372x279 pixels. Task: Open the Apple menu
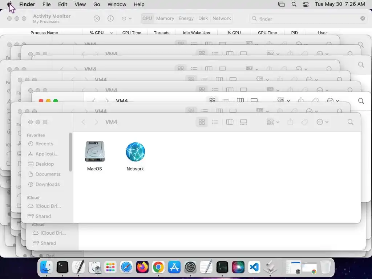click(x=10, y=4)
